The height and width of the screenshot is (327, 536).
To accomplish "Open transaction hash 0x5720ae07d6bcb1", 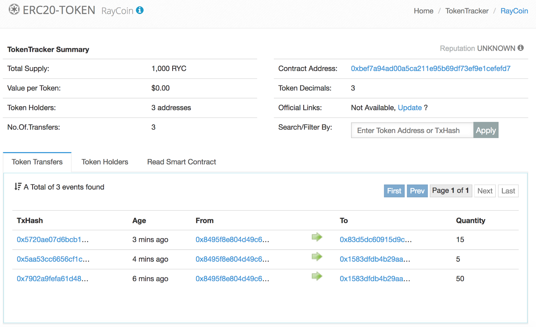I will 53,240.
